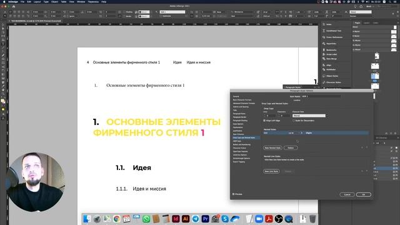Screen dimensions: 400x225
Task: Click Delete beside New Nested Style
Action: click(291, 147)
